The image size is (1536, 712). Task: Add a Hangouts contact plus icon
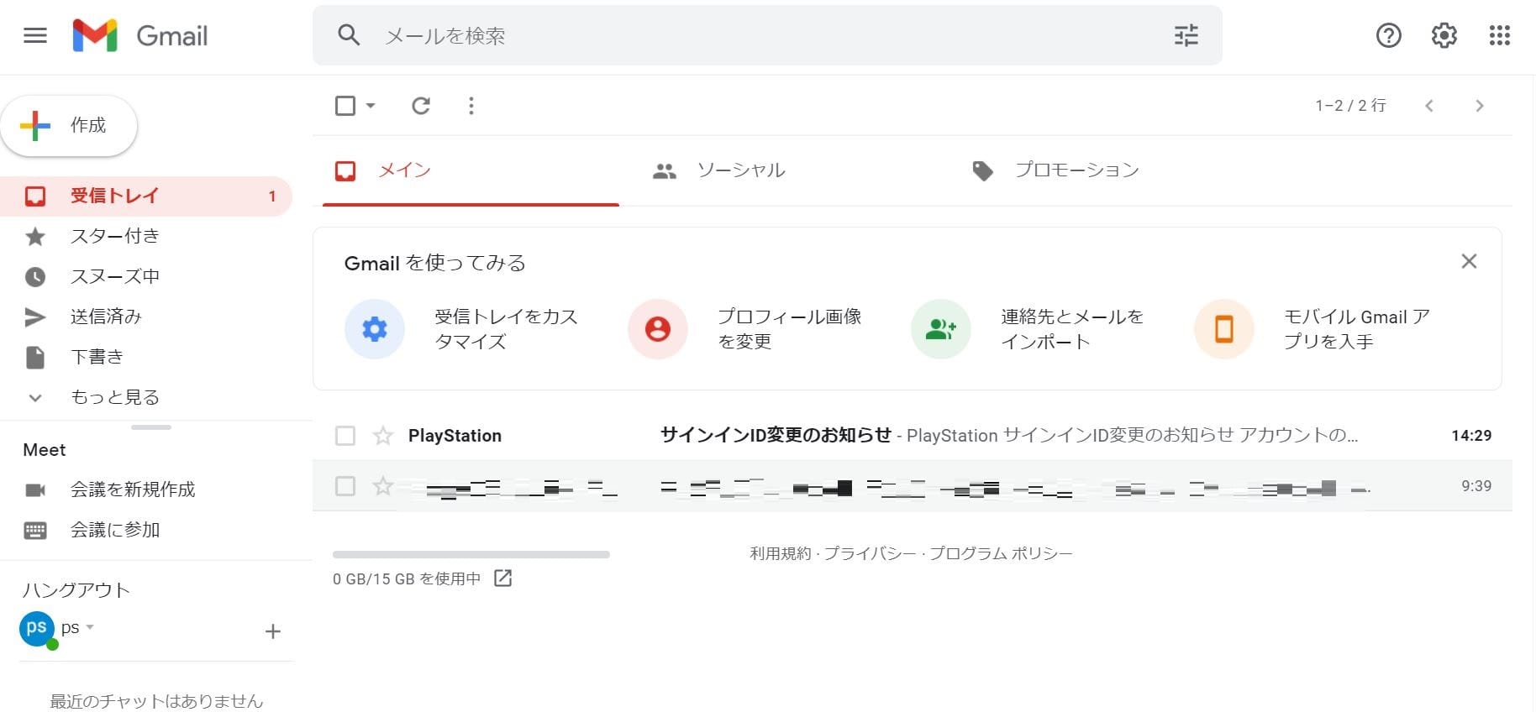272,631
